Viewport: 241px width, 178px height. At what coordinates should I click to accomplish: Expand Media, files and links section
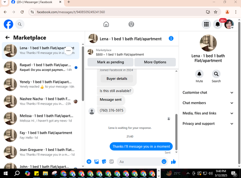click(x=208, y=113)
